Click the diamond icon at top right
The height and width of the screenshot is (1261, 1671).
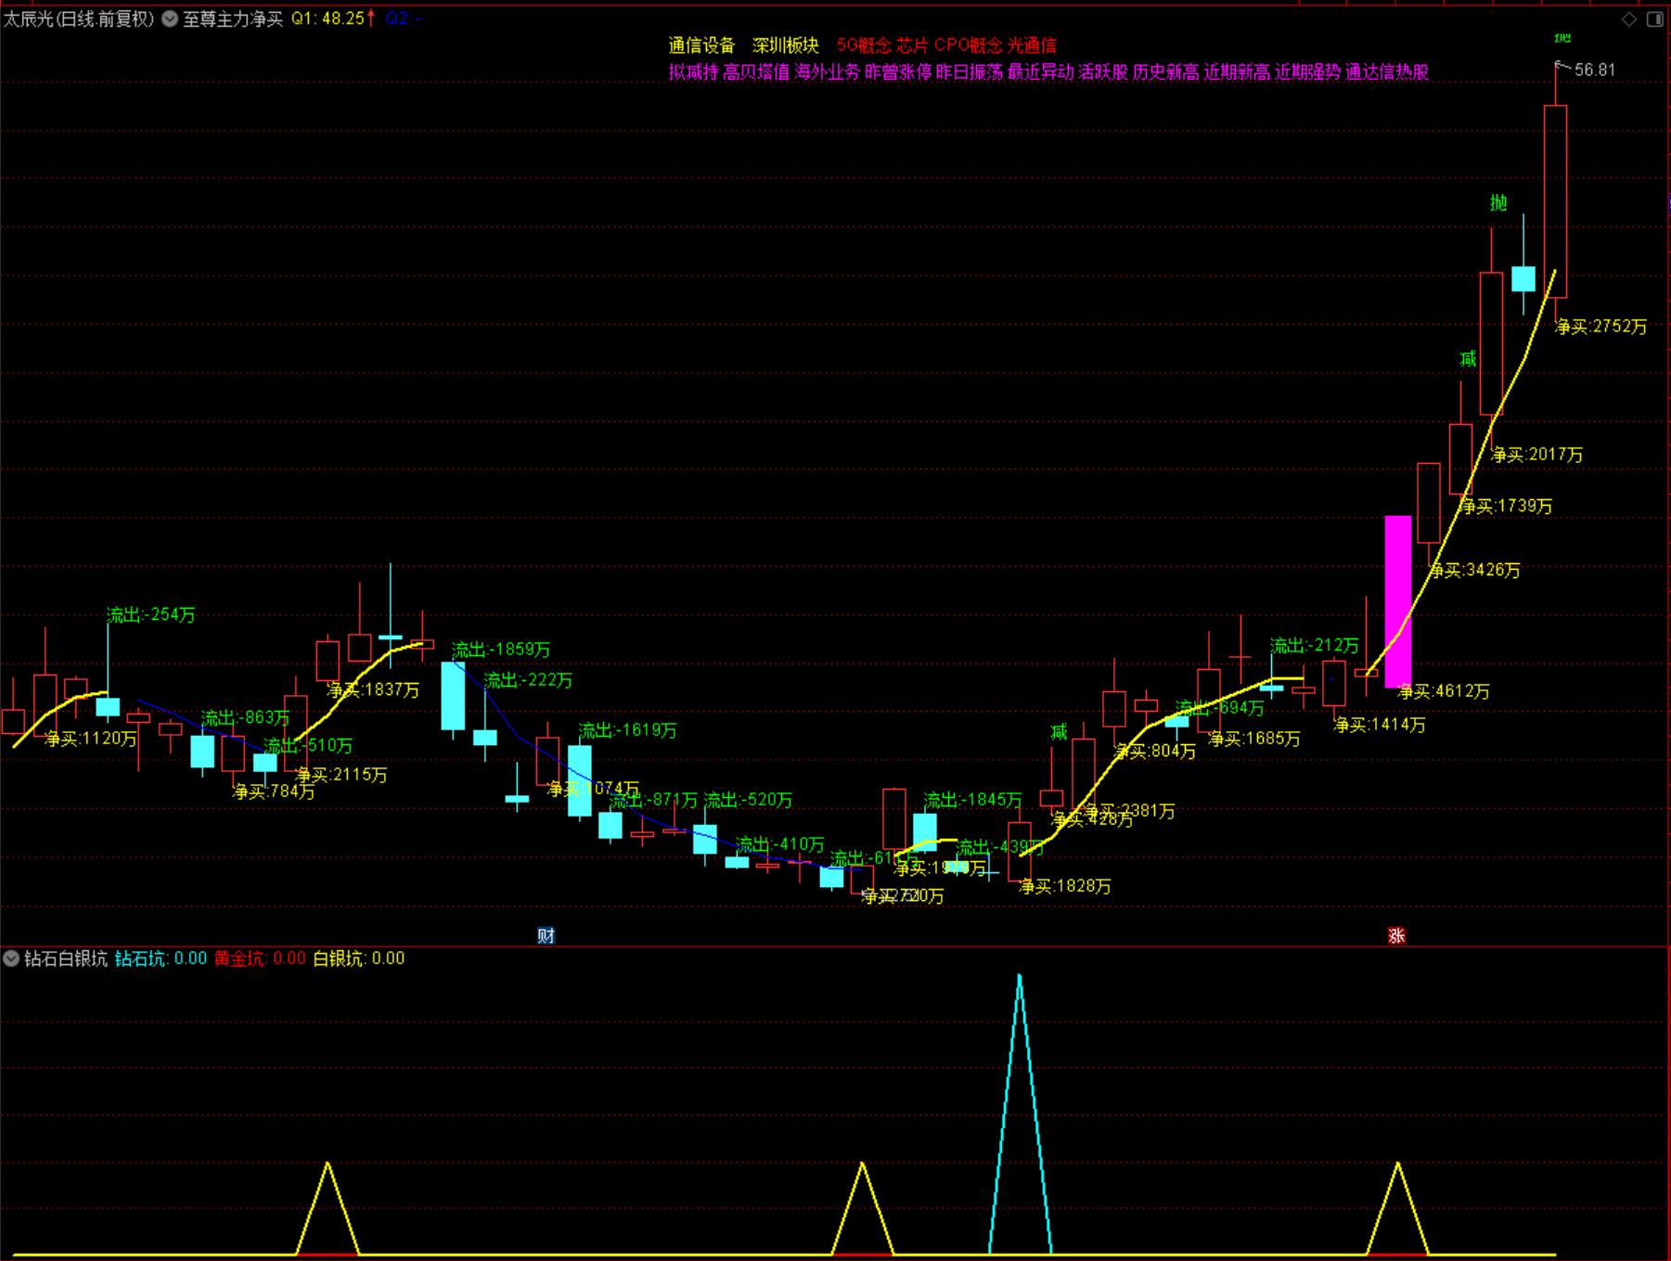1629,19
